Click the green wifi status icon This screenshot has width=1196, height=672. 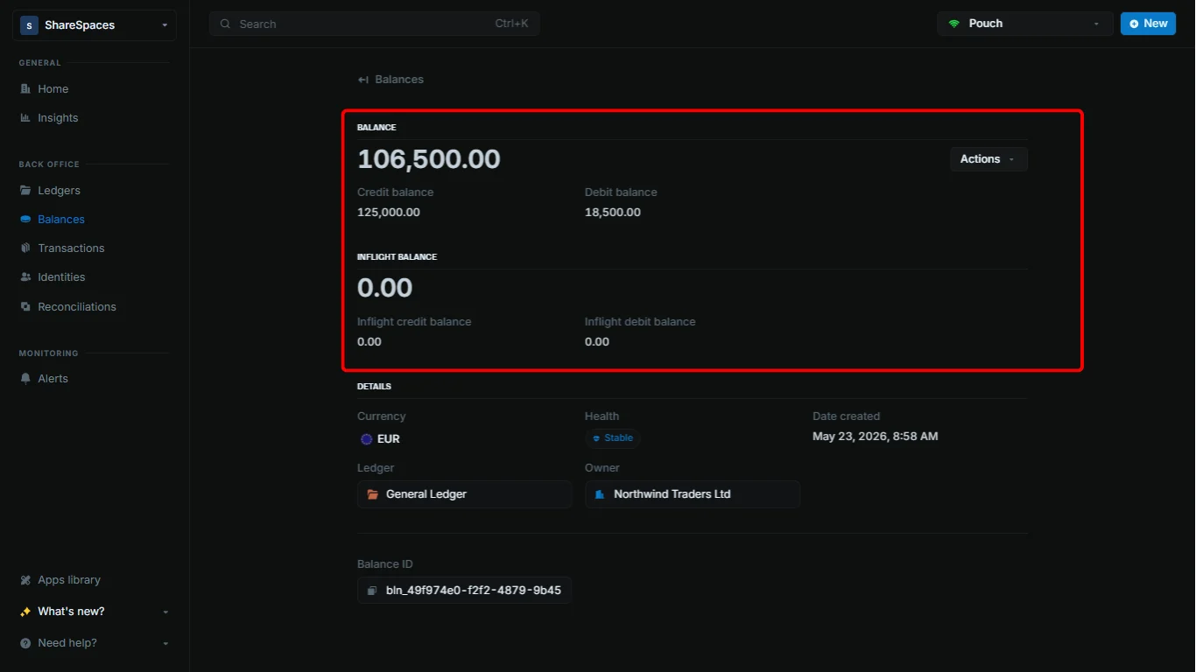pos(954,24)
